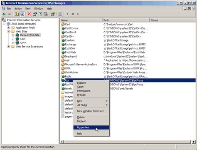
Task: Toggle the Show/Hide Console Tree icon
Action: click(x=22, y=14)
